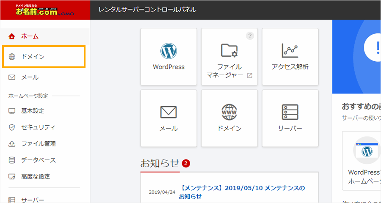Open 基本設定 in the sidebar
The height and width of the screenshot is (203, 381).
(x=45, y=111)
